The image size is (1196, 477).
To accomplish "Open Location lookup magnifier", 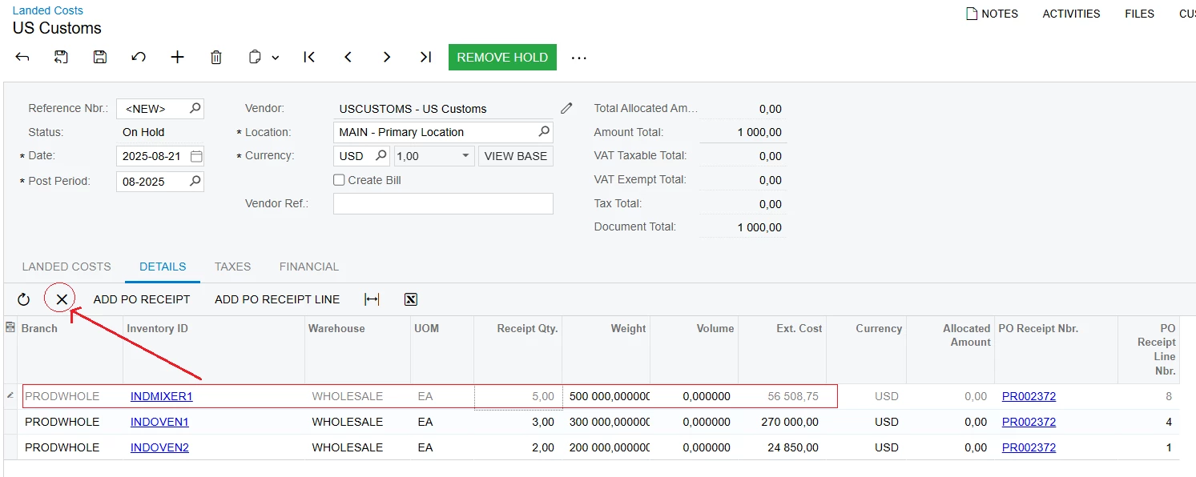I will point(544,131).
